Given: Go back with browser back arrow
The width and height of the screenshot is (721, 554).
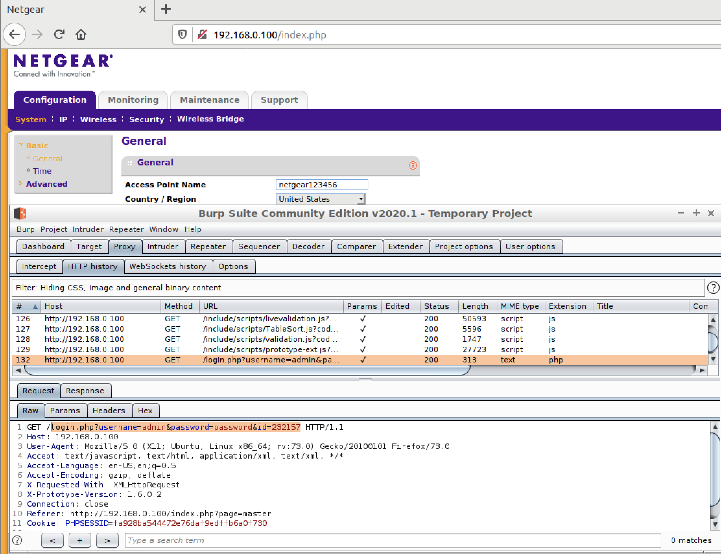Looking at the screenshot, I should (x=15, y=34).
